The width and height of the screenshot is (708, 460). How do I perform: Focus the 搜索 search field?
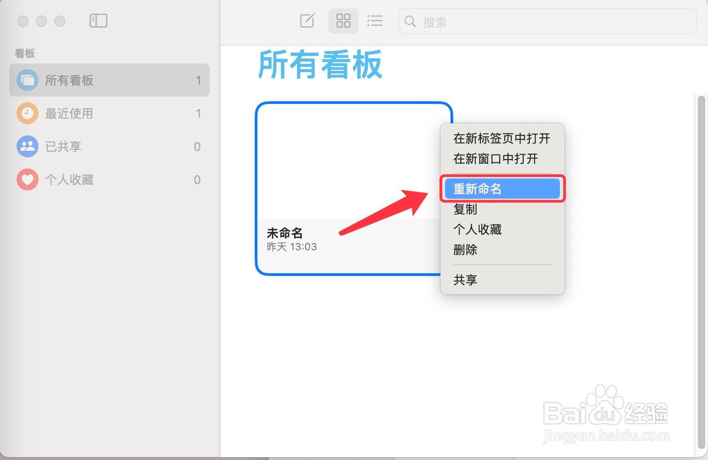(547, 21)
